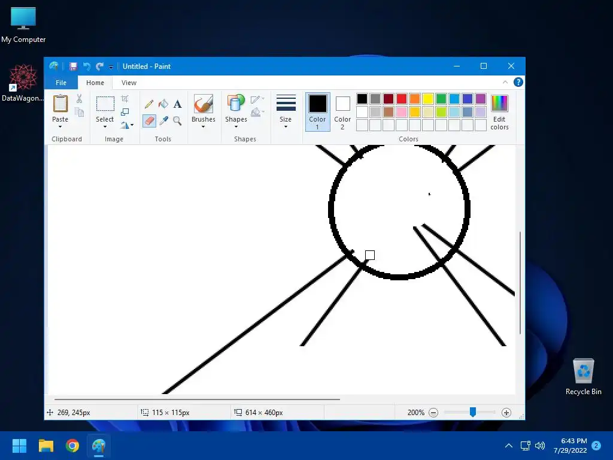Select the Text tool
This screenshot has width=613, height=460.
177,104
